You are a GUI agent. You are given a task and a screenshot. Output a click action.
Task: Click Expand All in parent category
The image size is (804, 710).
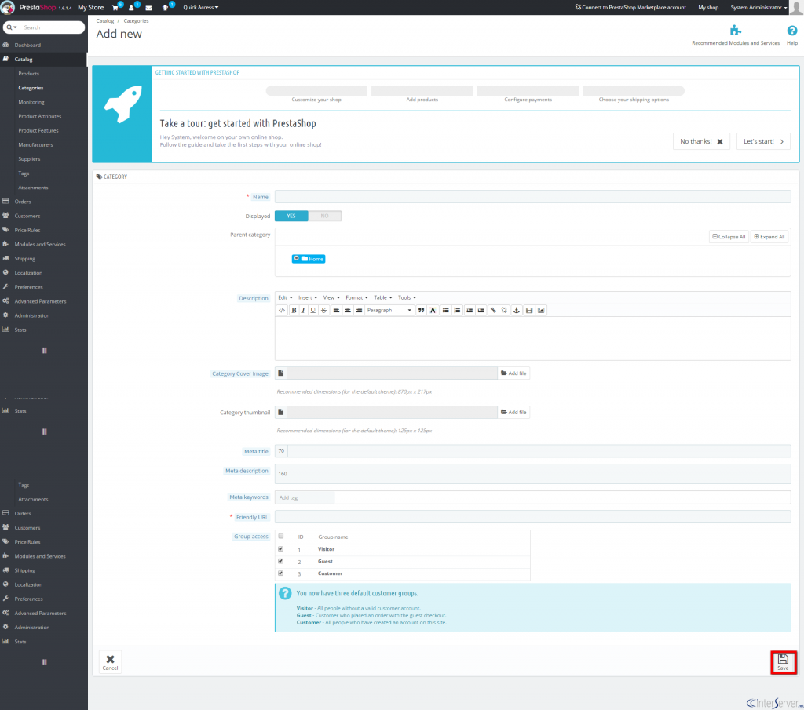[x=769, y=237]
